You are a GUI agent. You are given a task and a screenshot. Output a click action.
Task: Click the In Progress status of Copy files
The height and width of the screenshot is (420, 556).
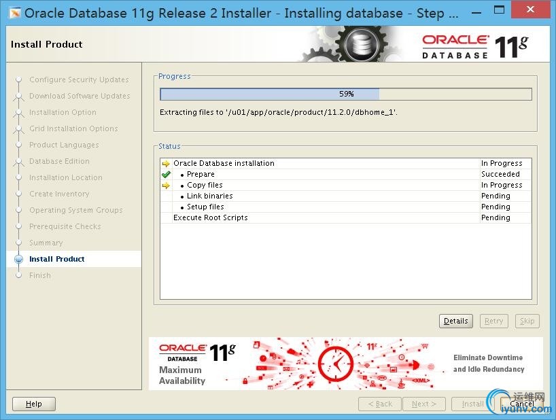(x=502, y=185)
